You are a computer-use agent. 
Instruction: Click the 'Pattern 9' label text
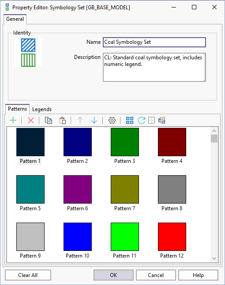pyautogui.click(x=30, y=256)
